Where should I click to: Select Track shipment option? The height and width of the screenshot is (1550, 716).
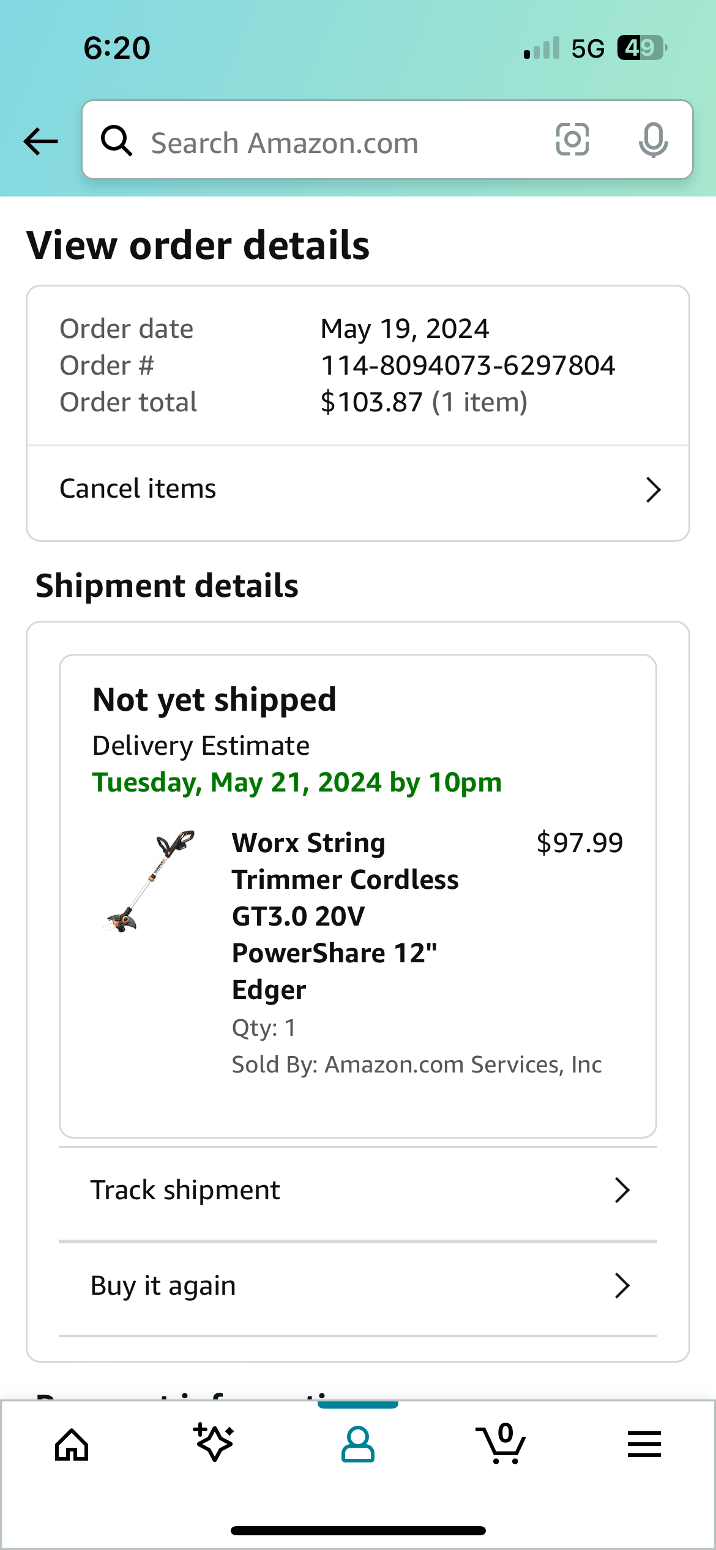coord(185,1190)
